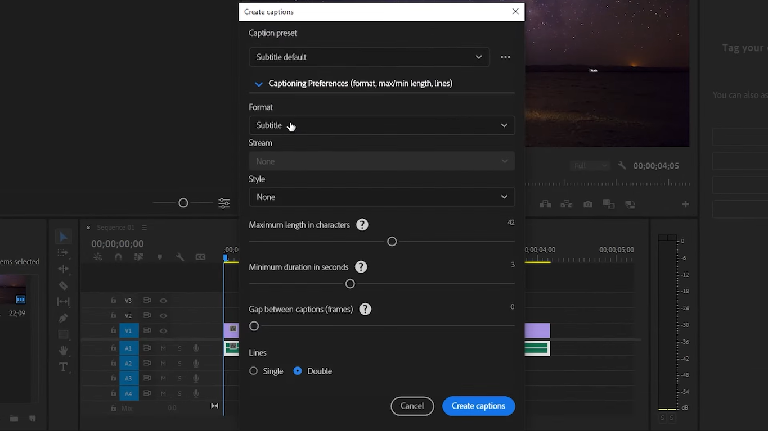The image size is (768, 431).
Task: Click the Cancel button
Action: click(412, 406)
